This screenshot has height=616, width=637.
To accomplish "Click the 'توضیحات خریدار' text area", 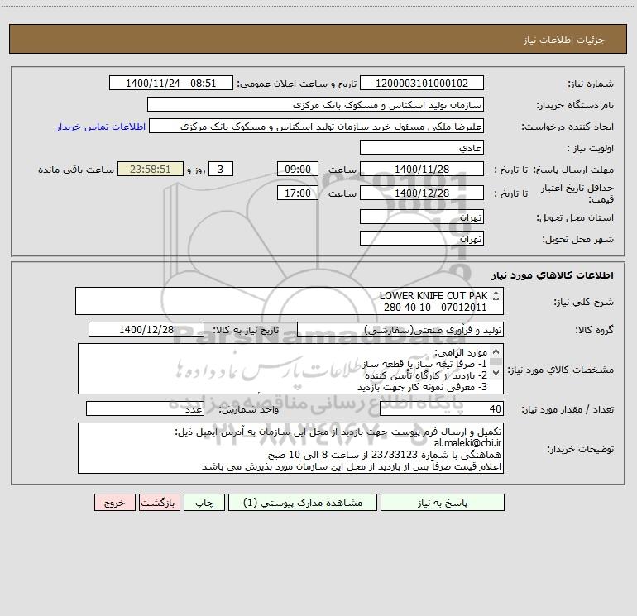I will [290, 448].
